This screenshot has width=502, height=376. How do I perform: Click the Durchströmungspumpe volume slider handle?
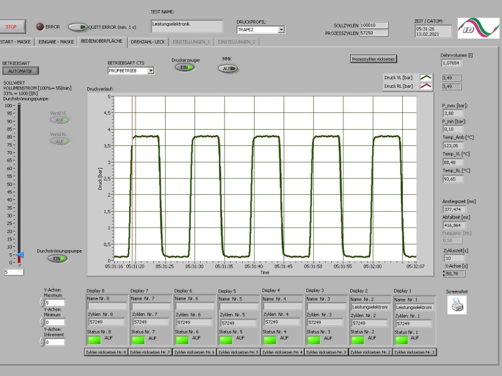click(20, 255)
